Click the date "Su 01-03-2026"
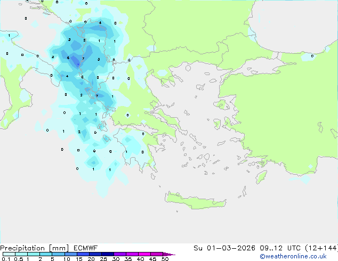The image size is (338, 261). [x=224, y=248]
